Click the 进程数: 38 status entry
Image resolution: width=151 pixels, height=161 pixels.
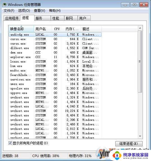[x=10, y=156]
